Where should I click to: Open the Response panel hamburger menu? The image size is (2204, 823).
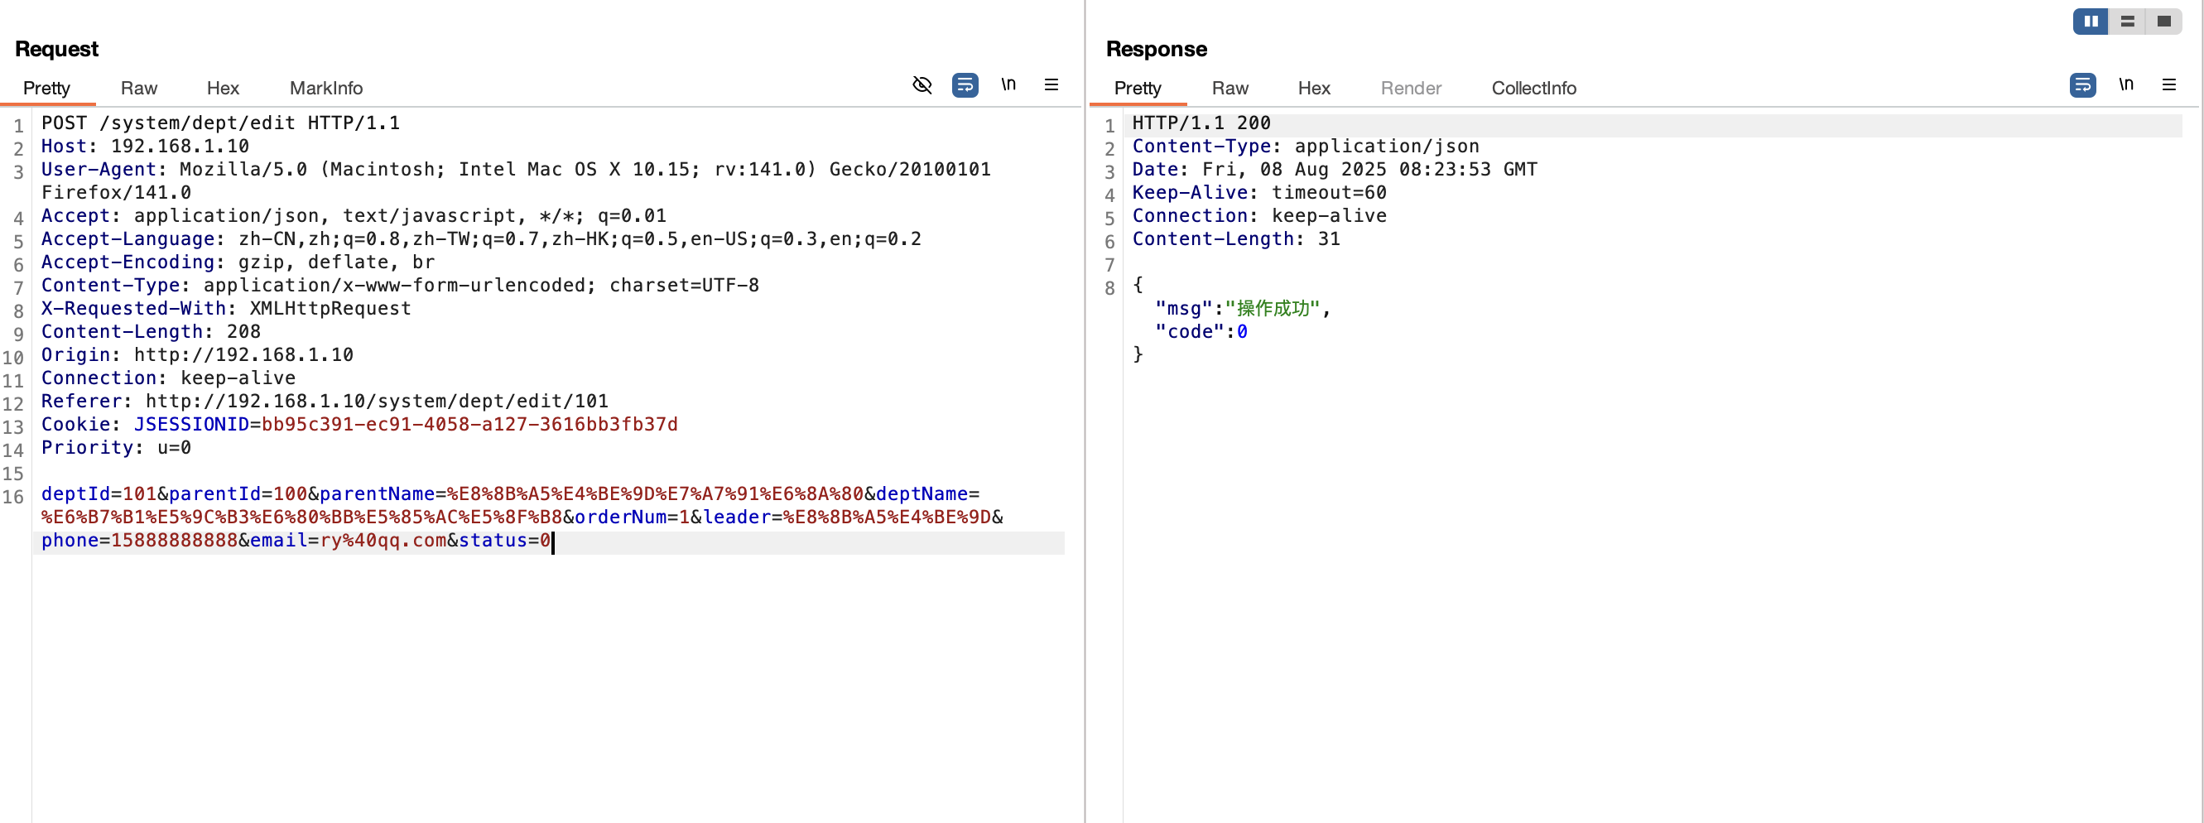tap(2169, 84)
